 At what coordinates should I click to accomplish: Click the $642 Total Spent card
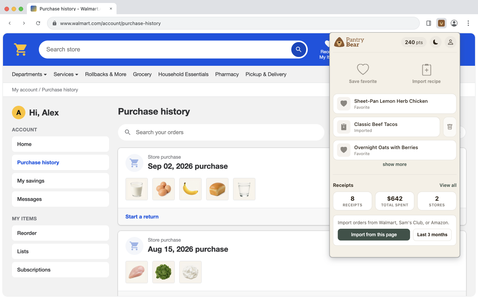(x=395, y=201)
